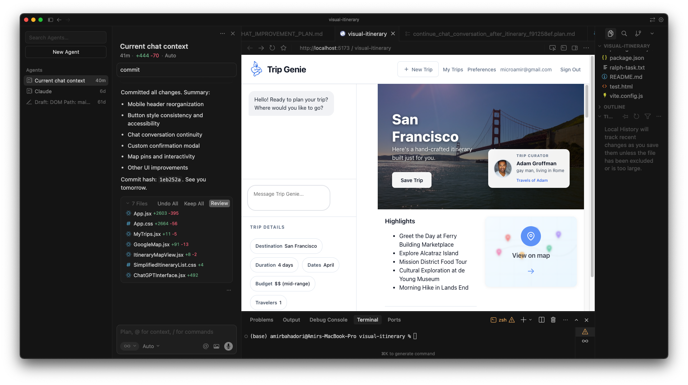Open the new terminal profile dropdown arrow
Image resolution: width=688 pixels, height=385 pixels.
(530, 320)
